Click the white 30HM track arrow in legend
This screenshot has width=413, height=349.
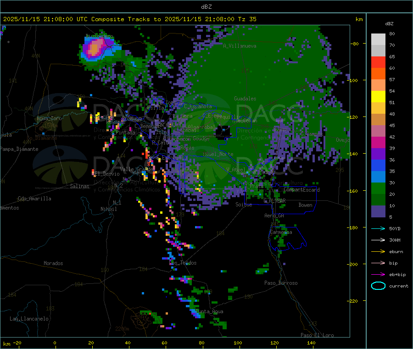point(378,240)
